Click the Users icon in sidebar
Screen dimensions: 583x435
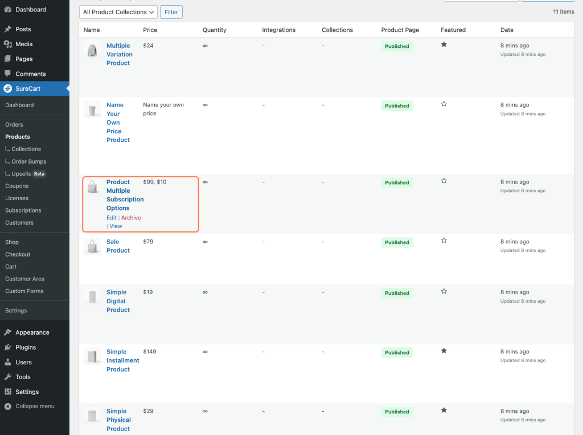point(7,362)
